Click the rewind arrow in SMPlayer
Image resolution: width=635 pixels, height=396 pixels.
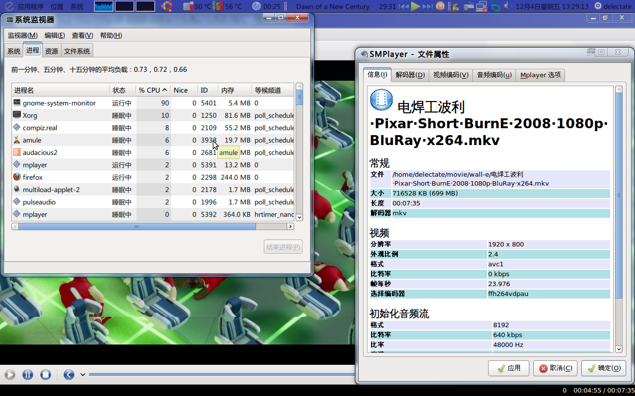point(69,375)
